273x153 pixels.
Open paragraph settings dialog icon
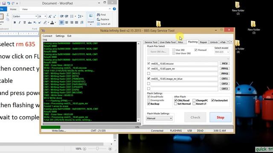coord(81,23)
